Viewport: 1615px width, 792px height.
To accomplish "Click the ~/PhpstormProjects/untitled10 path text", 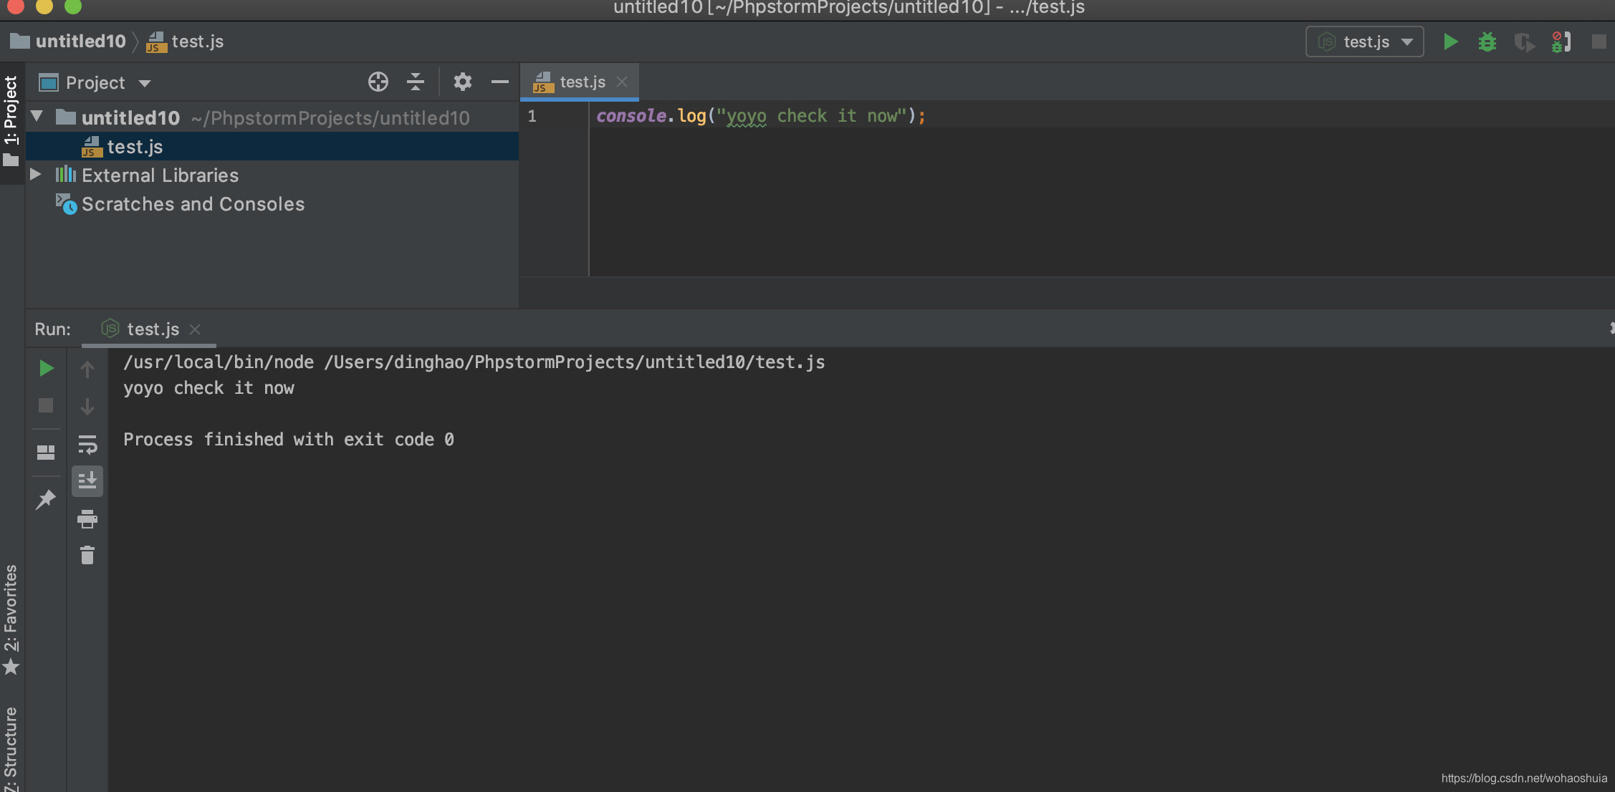I will [x=330, y=117].
